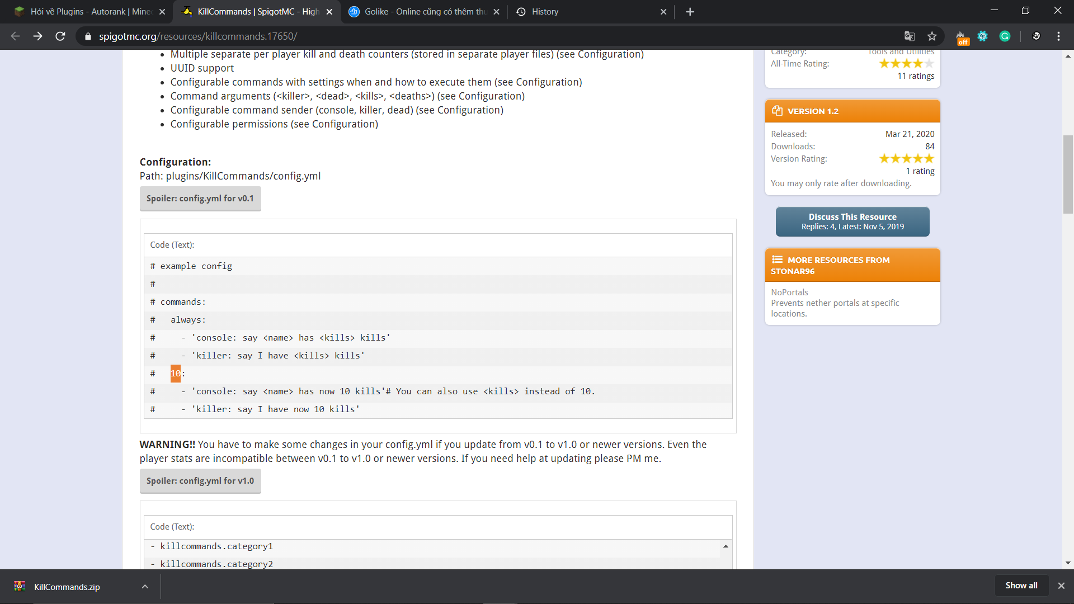Image resolution: width=1074 pixels, height=604 pixels.
Task: Click the Grammarly extension icon
Action: click(1005, 36)
